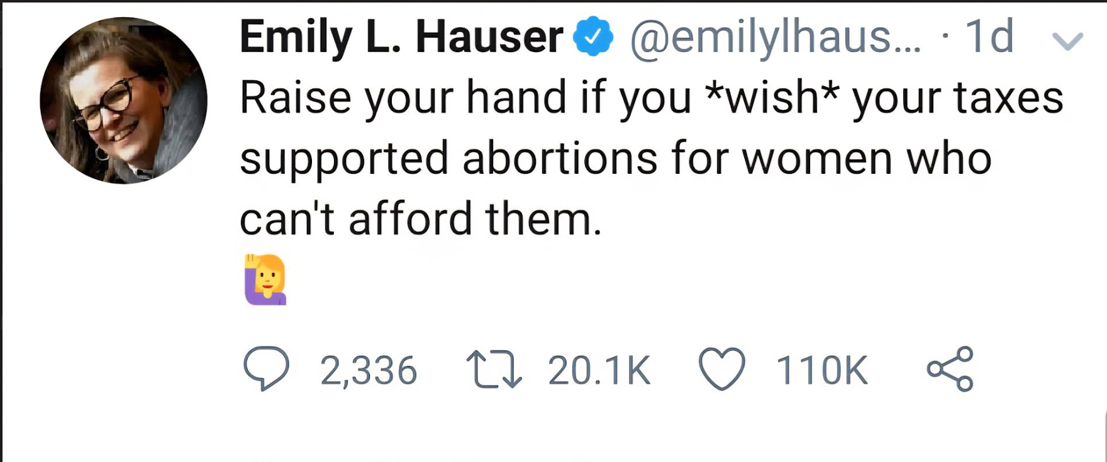Expand the tweet options chevron
Screen dimensions: 1107x462
coord(1067,41)
